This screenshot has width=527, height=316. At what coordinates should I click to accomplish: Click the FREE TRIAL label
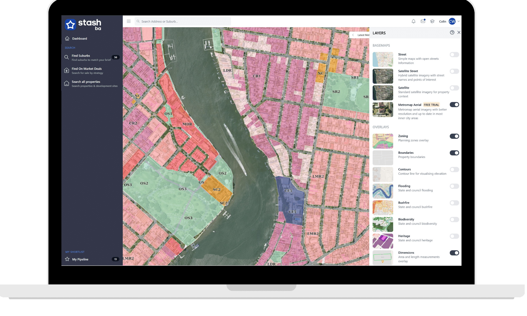431,105
